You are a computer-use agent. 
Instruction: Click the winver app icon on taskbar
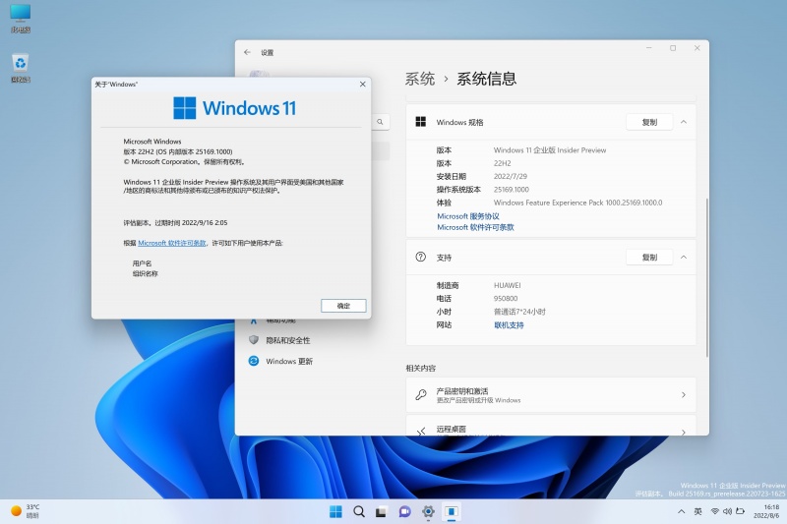(452, 511)
